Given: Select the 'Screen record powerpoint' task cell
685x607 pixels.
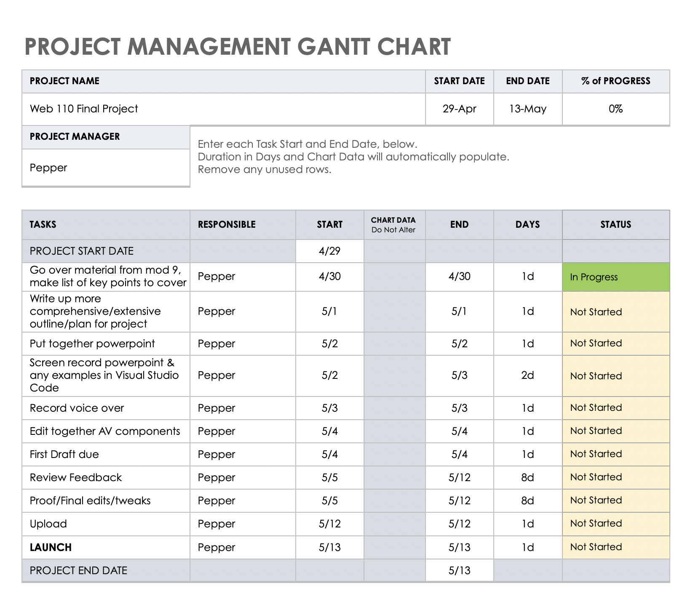Looking at the screenshot, I should 106,376.
